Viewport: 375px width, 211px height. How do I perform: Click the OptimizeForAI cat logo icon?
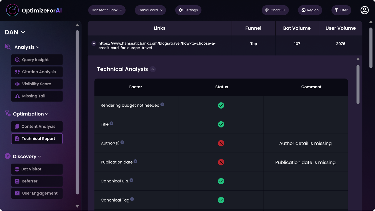coord(12,11)
